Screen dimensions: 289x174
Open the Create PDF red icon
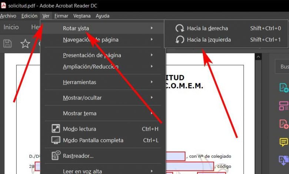pos(284,124)
